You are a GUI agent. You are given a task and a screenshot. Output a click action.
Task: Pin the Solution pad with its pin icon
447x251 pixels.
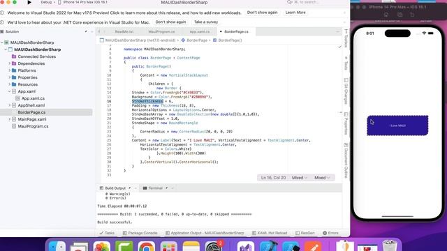click(x=86, y=31)
